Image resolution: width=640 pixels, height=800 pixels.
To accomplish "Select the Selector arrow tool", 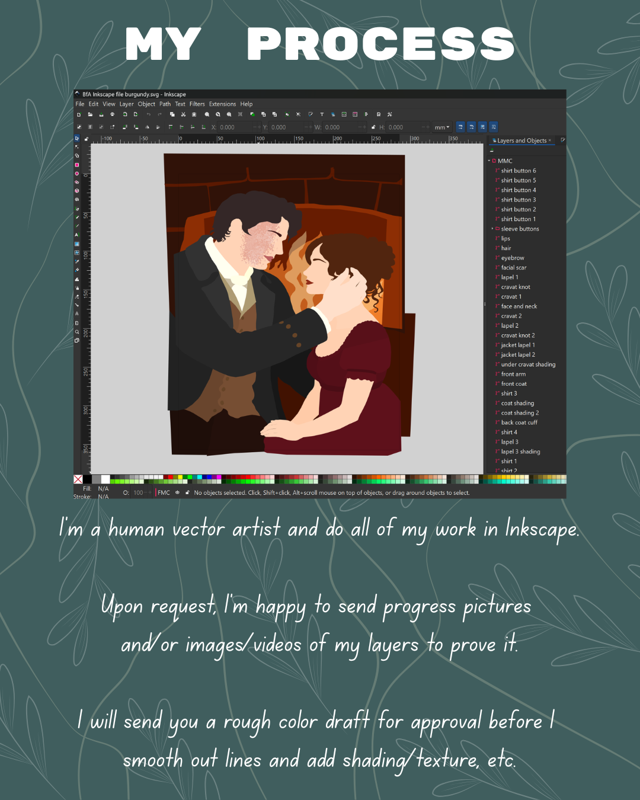I will pos(77,138).
